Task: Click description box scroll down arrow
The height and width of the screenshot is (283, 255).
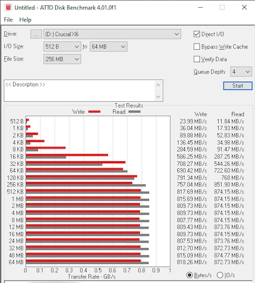Action: pos(158,97)
